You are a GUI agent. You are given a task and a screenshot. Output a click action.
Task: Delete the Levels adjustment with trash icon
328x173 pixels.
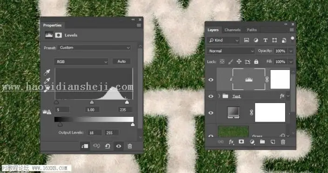point(130,146)
